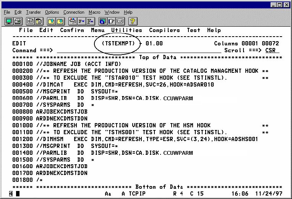Click the pointing hand toolbar icon

pos(112,21)
